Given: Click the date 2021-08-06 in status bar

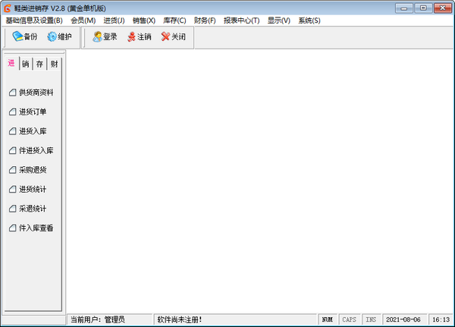Looking at the screenshot, I should coord(403,319).
